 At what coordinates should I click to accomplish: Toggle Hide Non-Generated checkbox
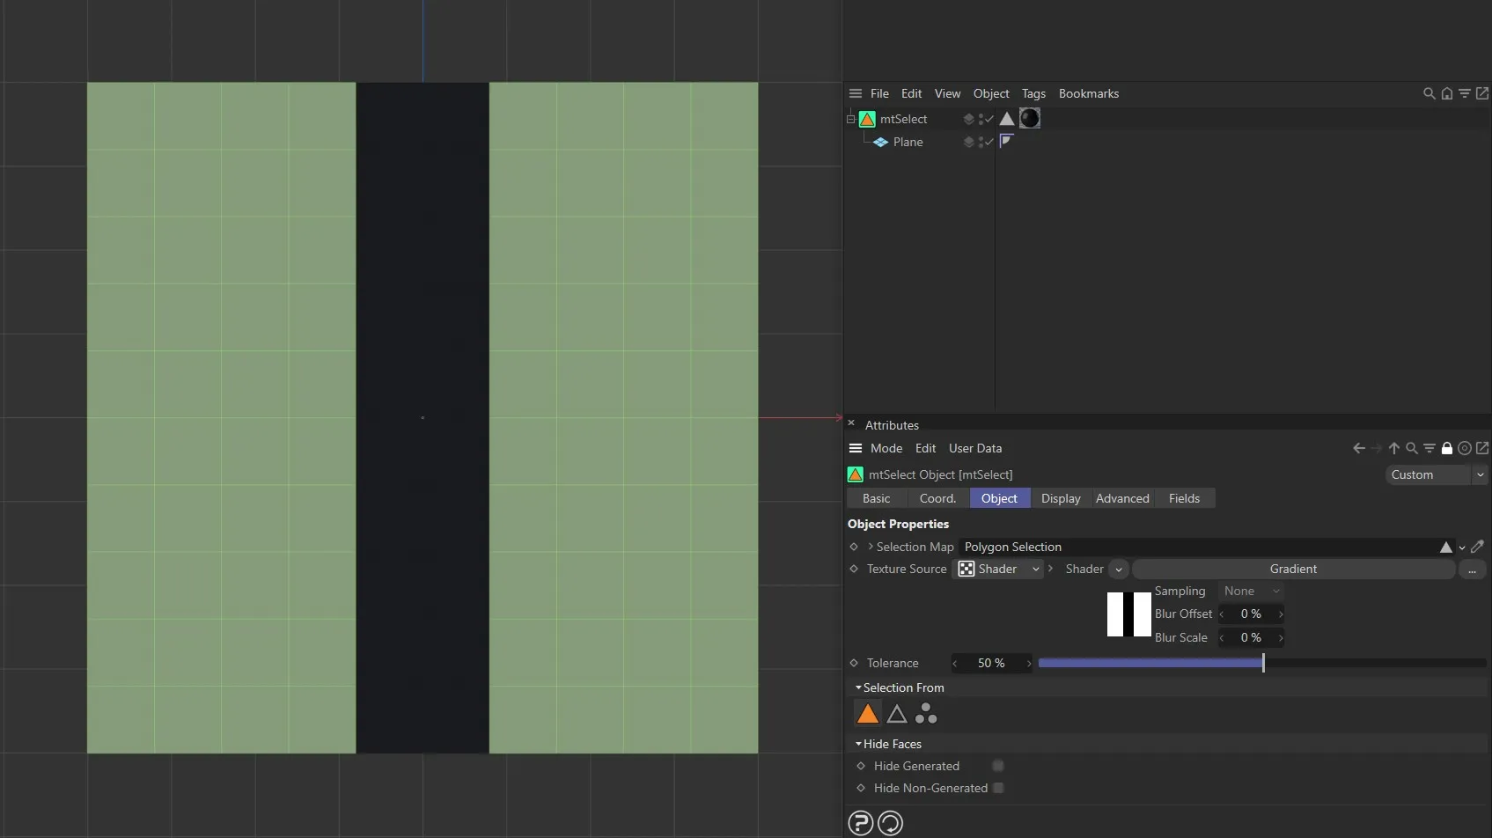click(997, 788)
